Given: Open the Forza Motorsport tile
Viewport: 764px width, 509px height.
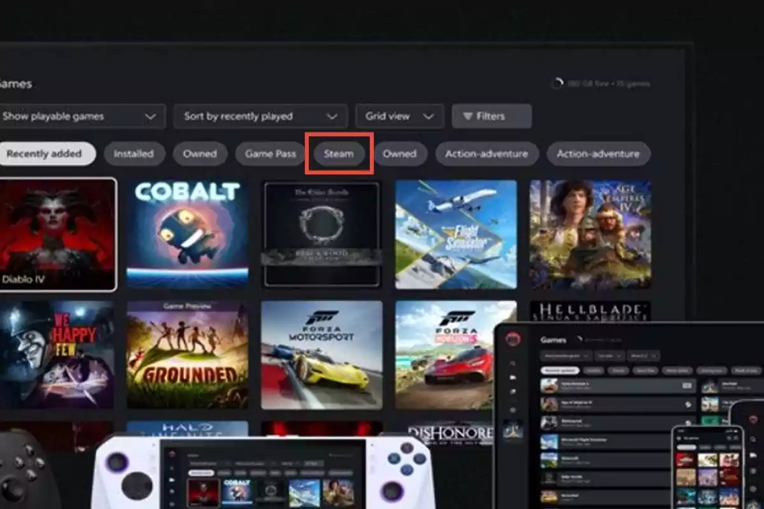Looking at the screenshot, I should [x=322, y=354].
